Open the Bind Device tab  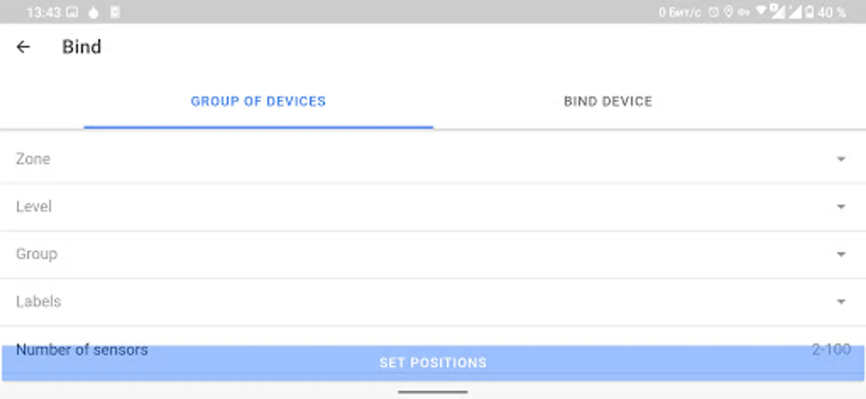607,102
